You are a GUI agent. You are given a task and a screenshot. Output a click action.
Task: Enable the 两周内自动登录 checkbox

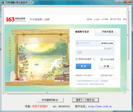[x=77, y=59]
